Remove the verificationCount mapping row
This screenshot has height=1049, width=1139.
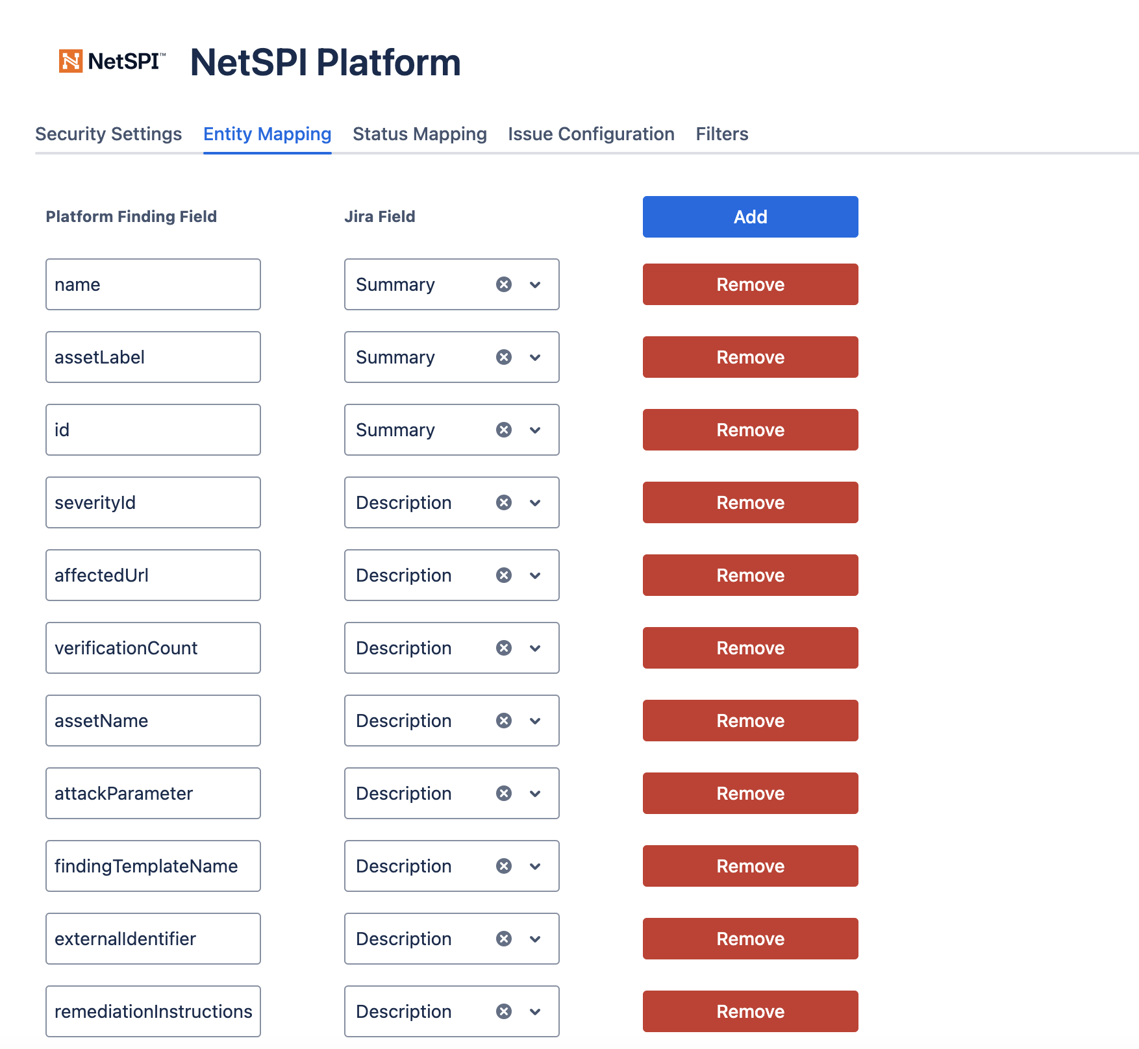pyautogui.click(x=750, y=648)
